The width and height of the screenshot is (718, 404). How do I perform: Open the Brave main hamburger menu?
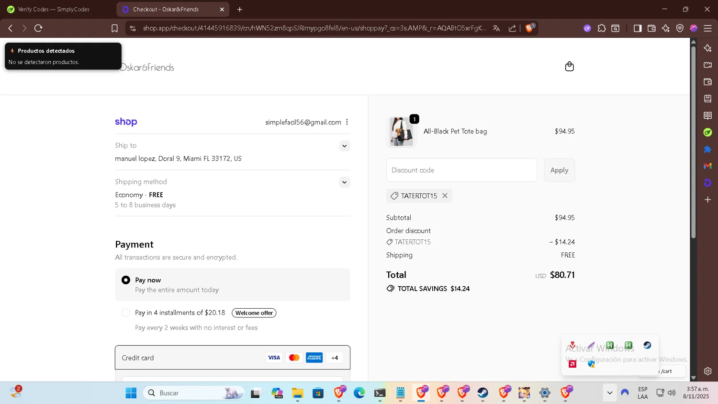tap(708, 28)
